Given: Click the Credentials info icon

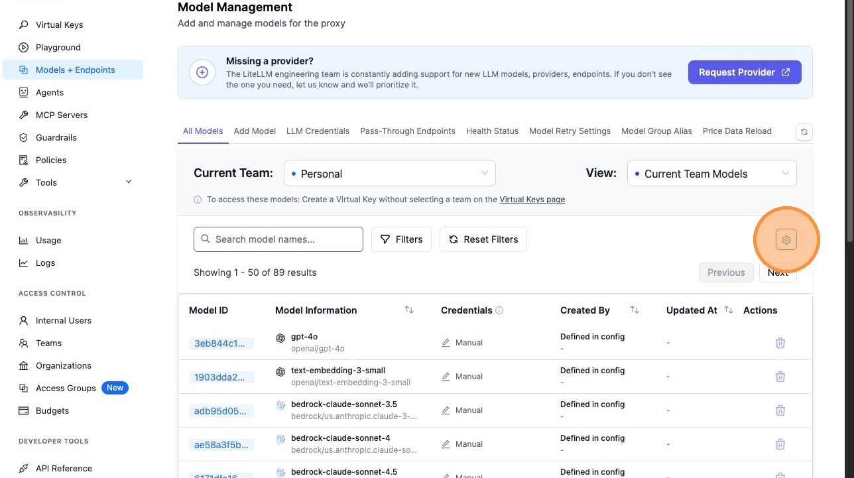Looking at the screenshot, I should (499, 310).
